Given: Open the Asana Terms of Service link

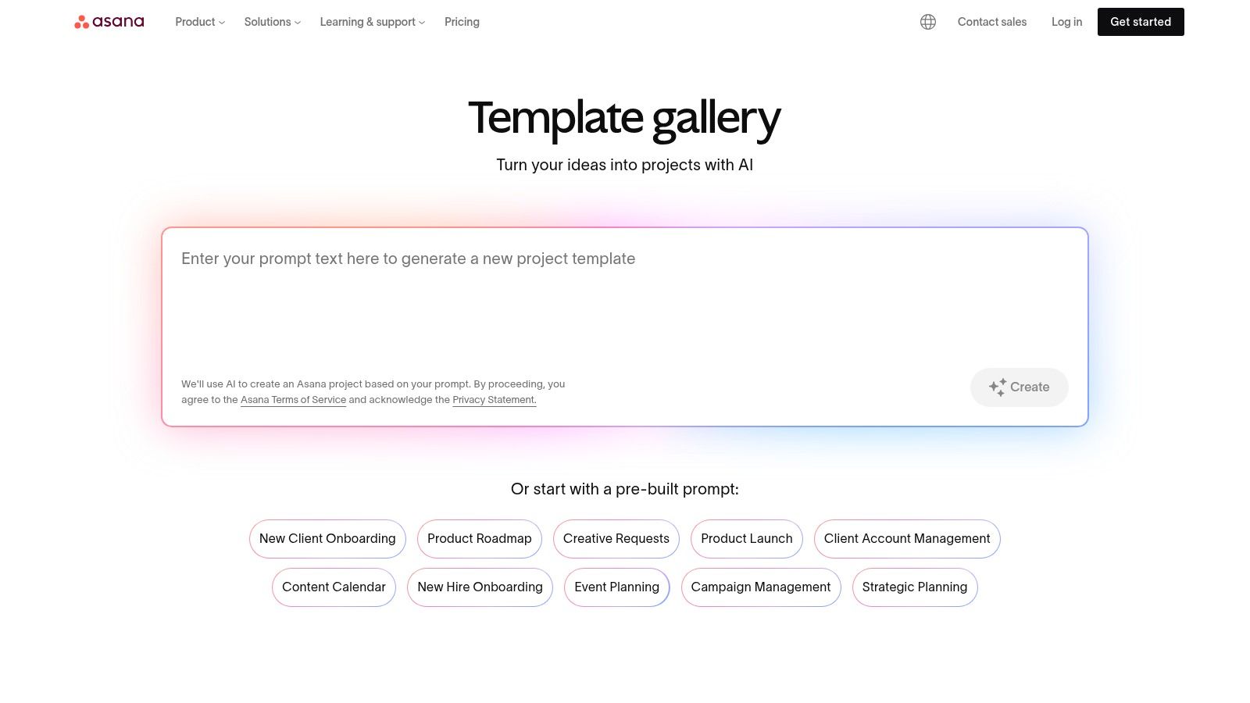Looking at the screenshot, I should click(293, 399).
